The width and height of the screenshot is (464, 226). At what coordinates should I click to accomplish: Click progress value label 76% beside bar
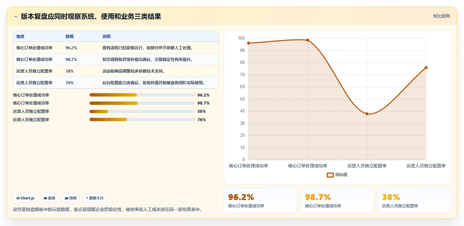202,120
